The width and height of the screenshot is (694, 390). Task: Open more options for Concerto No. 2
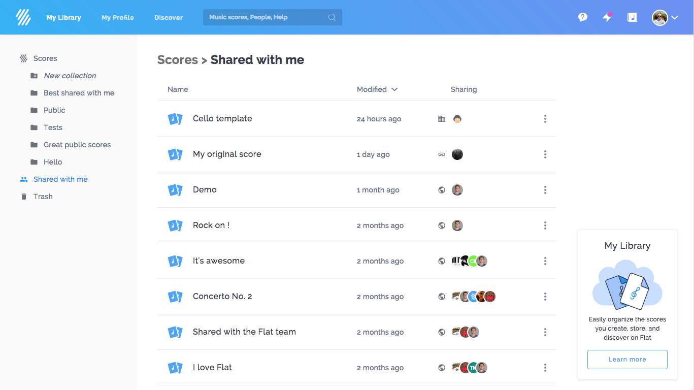pyautogui.click(x=545, y=297)
